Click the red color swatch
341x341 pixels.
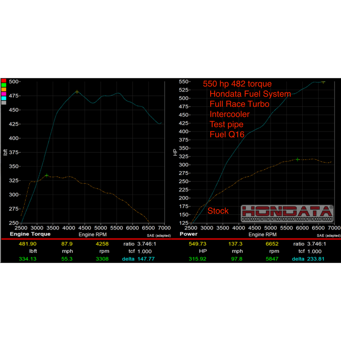coord(3,81)
